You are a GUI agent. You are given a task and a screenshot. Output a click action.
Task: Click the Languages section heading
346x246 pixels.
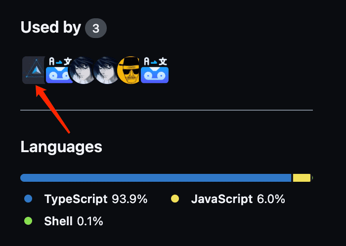(61, 147)
